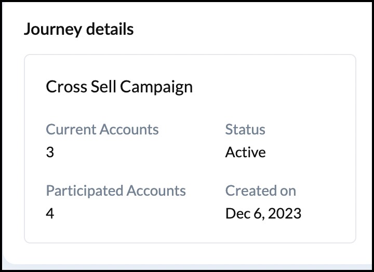Click the word Campaign in the card title

click(x=156, y=86)
